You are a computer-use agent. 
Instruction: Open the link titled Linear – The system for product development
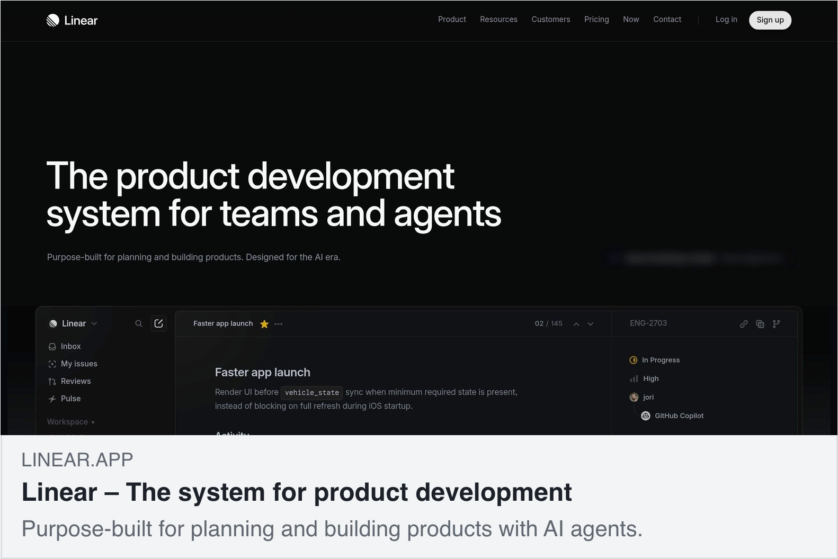[x=297, y=492]
